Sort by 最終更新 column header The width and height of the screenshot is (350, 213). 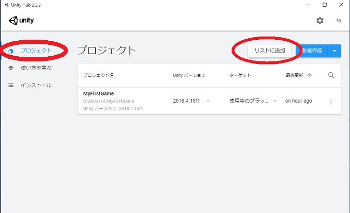pos(294,75)
